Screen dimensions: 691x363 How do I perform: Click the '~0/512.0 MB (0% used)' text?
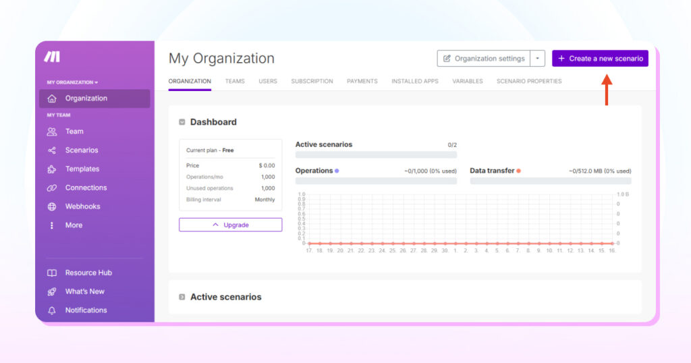coord(600,171)
